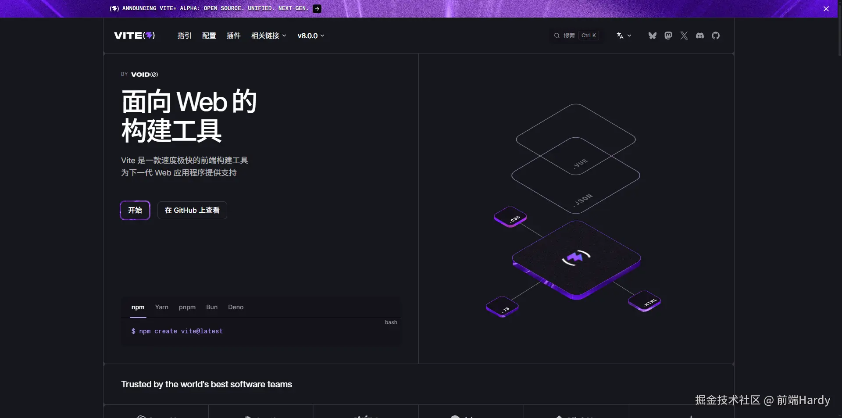Expand the language selector chevron

(x=629, y=36)
